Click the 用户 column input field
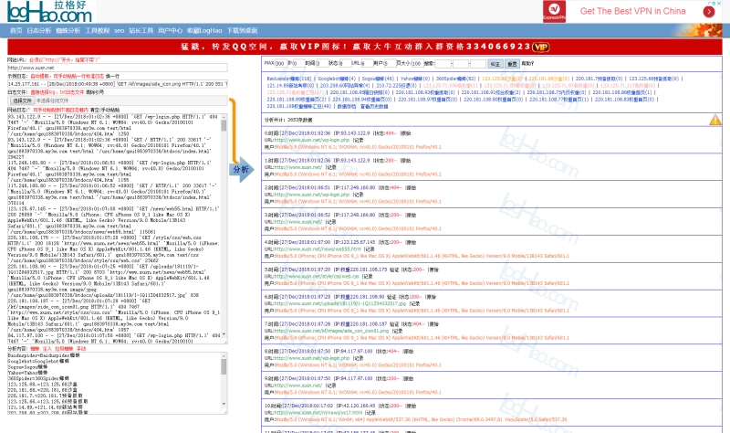 pos(390,63)
